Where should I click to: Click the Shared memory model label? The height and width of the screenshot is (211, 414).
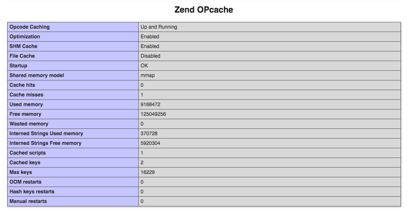click(x=37, y=75)
